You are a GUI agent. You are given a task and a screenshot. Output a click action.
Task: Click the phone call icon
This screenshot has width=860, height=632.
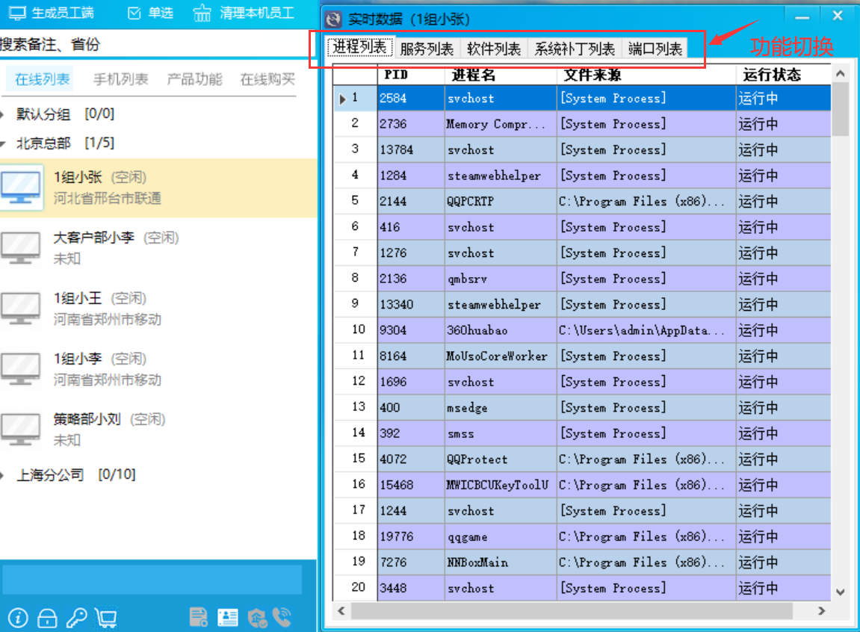point(282,617)
